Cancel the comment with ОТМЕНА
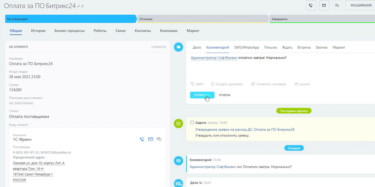375x187 pixels. pyautogui.click(x=224, y=95)
